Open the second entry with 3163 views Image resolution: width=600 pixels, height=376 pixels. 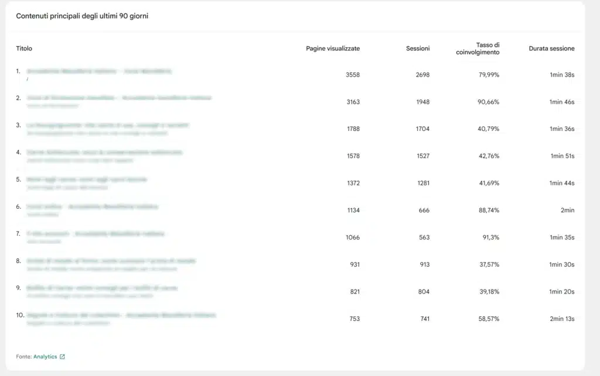117,98
